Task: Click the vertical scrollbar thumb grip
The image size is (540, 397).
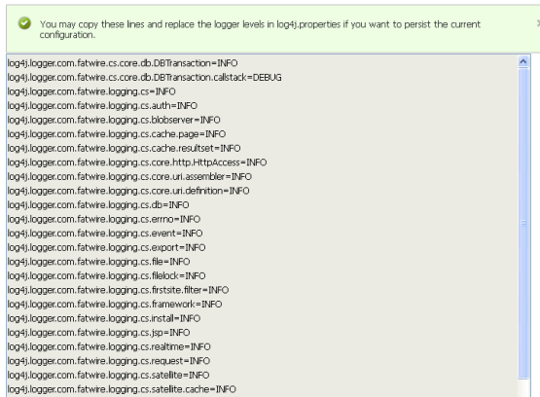Action: point(523,224)
